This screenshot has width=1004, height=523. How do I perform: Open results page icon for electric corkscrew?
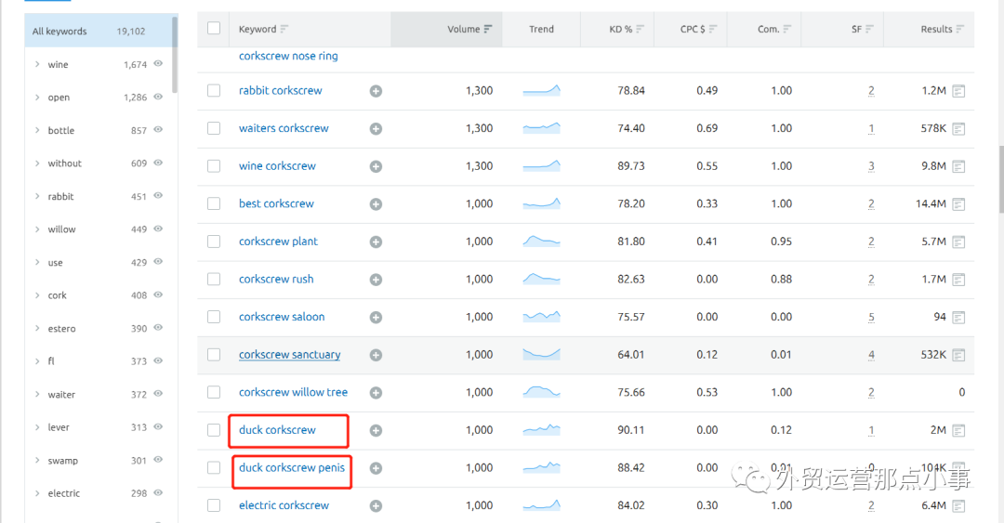(958, 506)
